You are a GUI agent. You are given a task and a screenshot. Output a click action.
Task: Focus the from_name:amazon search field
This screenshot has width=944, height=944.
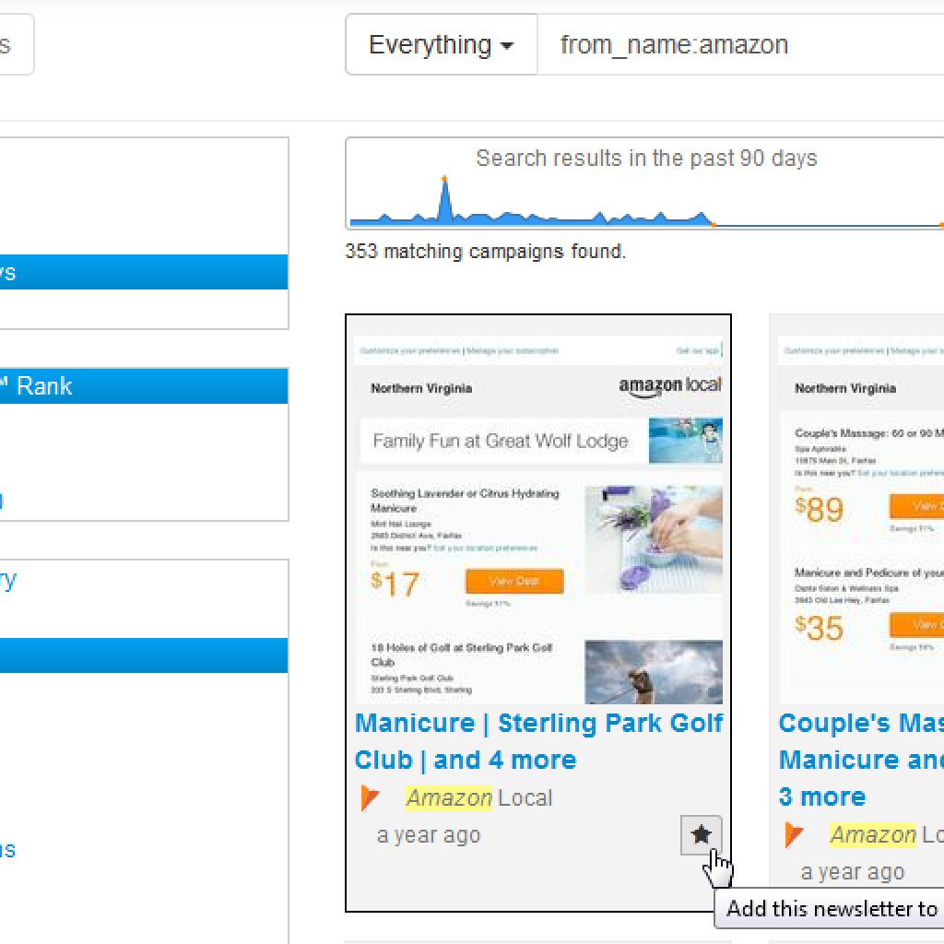(x=737, y=44)
